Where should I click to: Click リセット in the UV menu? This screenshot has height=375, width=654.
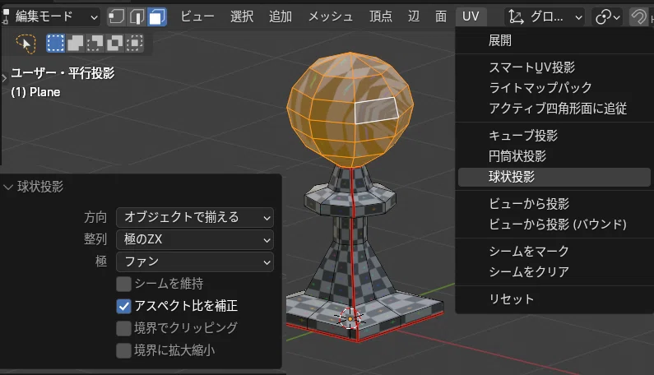click(x=512, y=299)
